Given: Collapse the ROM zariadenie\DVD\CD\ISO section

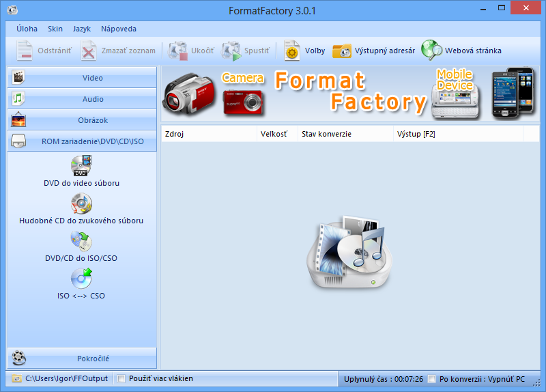Looking at the screenshot, I should click(82, 141).
